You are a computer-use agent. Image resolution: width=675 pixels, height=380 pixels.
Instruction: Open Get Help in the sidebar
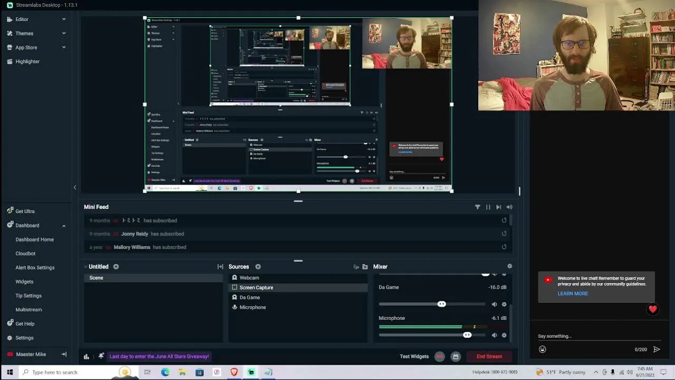tap(21, 324)
